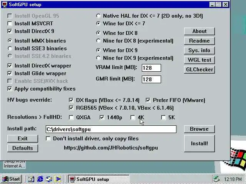Select Nine for DX 8 (experimental)
246x184 pixels.
pyautogui.click(x=98, y=41)
